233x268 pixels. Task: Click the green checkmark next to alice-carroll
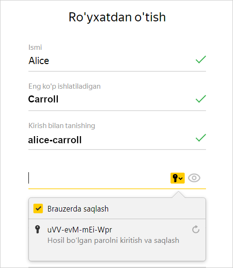pos(201,138)
